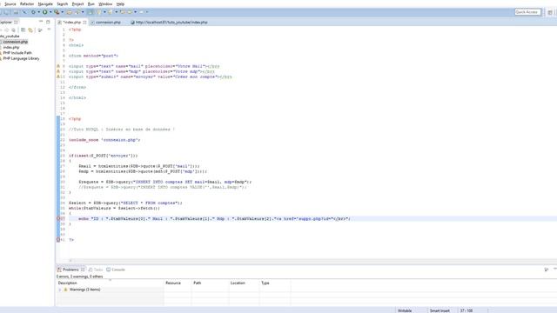This screenshot has height=313, width=557.
Task: Select connexion.php in Explorer tree
Action: click(x=15, y=42)
